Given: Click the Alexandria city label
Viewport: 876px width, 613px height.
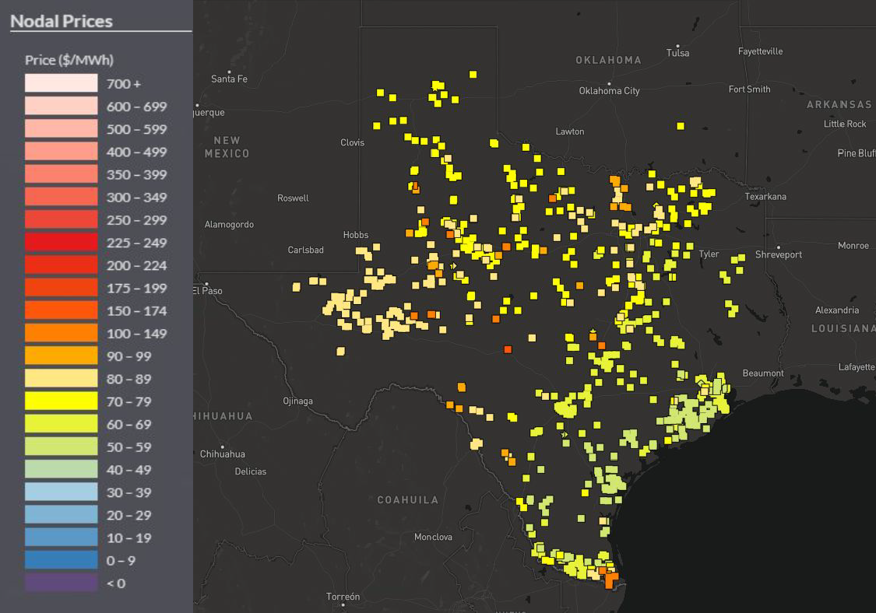Looking at the screenshot, I should 837,310.
